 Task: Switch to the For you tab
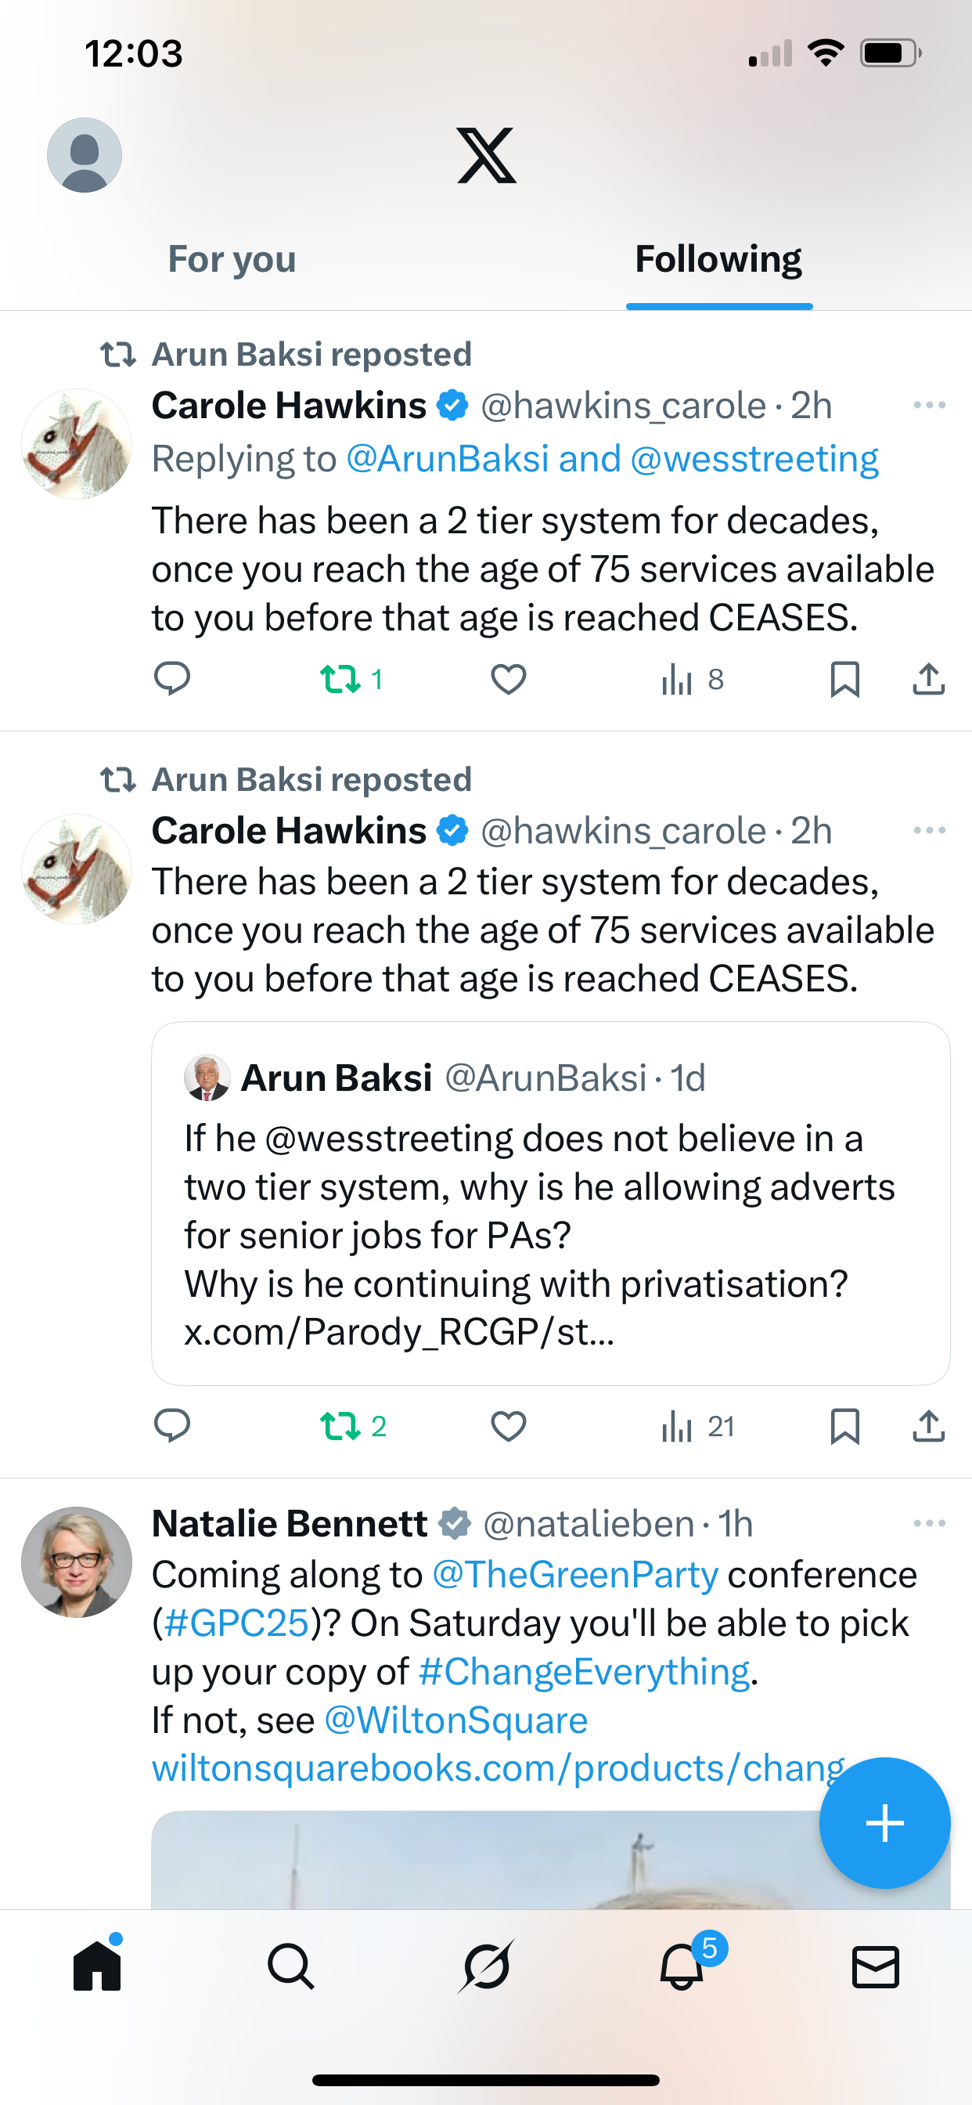click(x=232, y=260)
